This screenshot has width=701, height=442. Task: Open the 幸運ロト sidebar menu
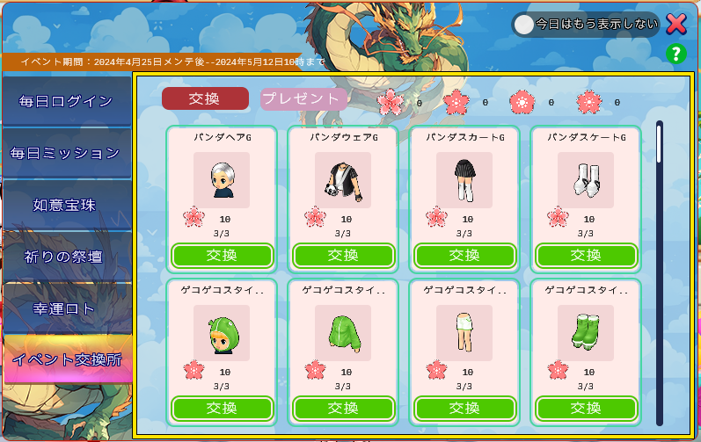click(67, 308)
